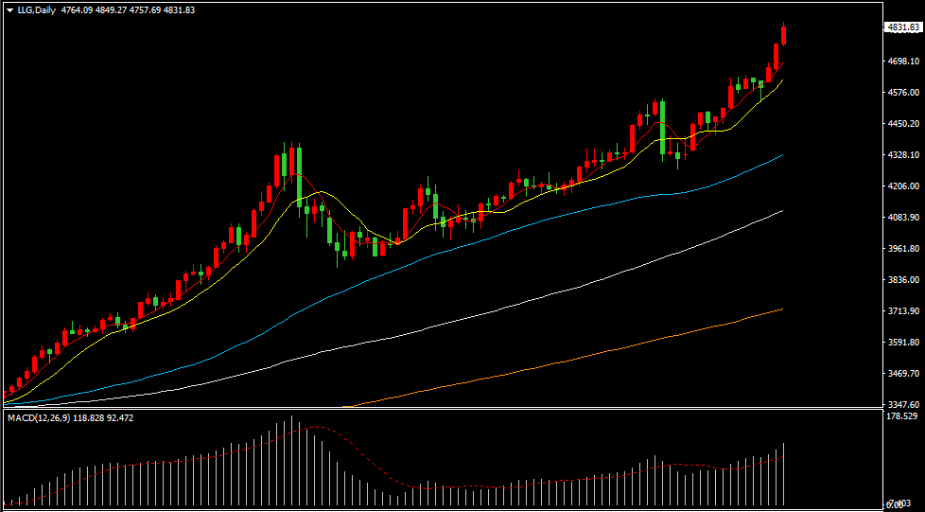Click the 3591.80 price axis label
The height and width of the screenshot is (512, 925).
click(902, 344)
